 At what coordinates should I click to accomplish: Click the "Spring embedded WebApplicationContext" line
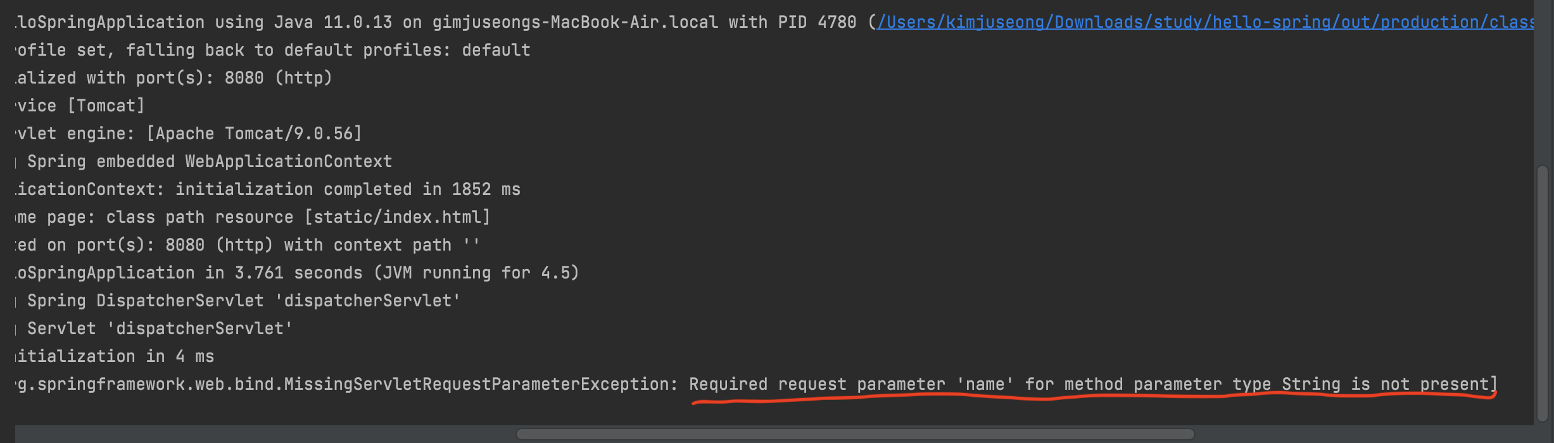click(210, 161)
